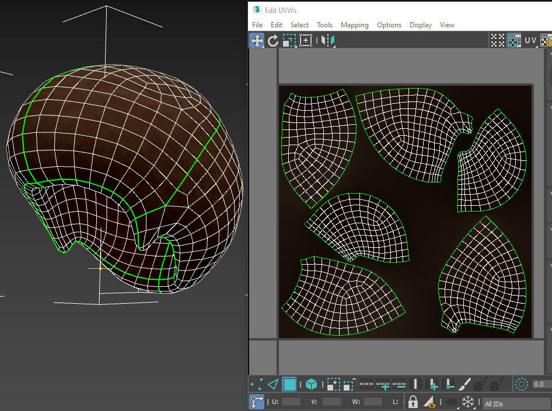Click the Hide Selected eye icon

451,402
